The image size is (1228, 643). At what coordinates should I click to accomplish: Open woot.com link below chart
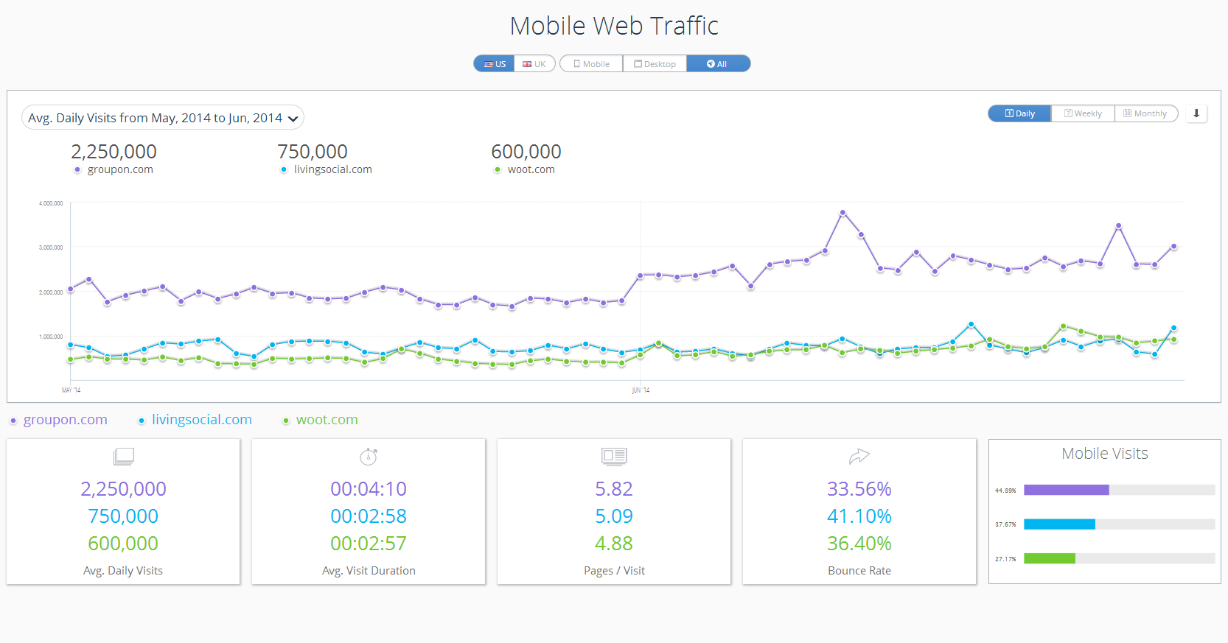327,420
